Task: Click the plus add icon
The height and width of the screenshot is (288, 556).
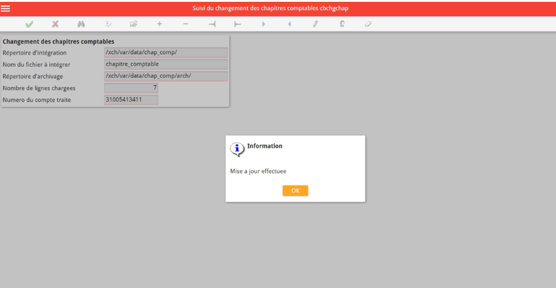Action: click(x=160, y=24)
